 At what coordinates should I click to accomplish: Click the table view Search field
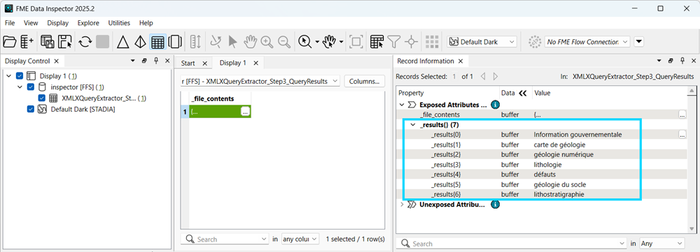tap(225, 239)
